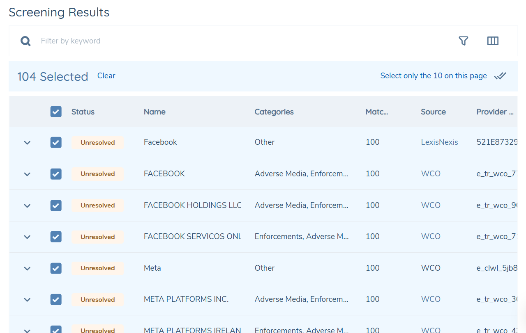The image size is (526, 333).
Task: Click the 104 Selected count text
Action: [53, 76]
